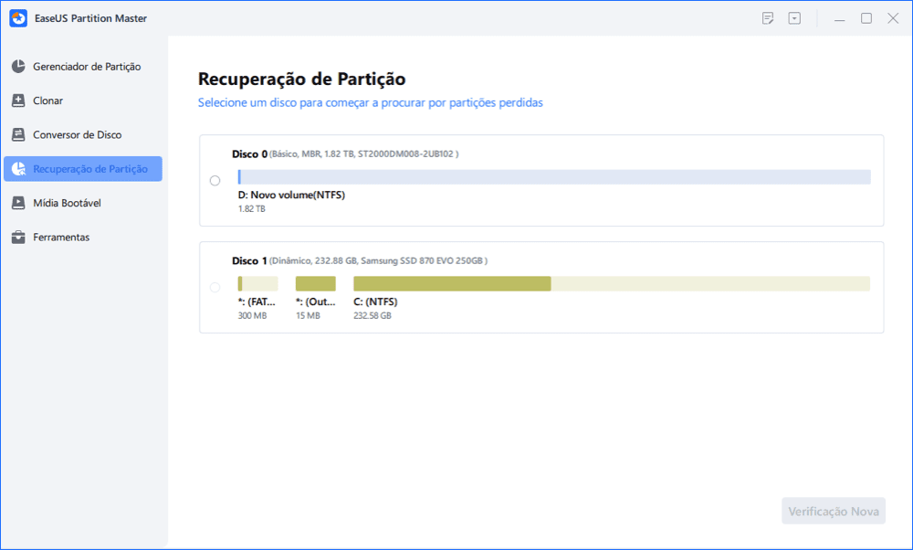Click the Selecione um disco instruction text
The image size is (913, 550).
click(371, 103)
